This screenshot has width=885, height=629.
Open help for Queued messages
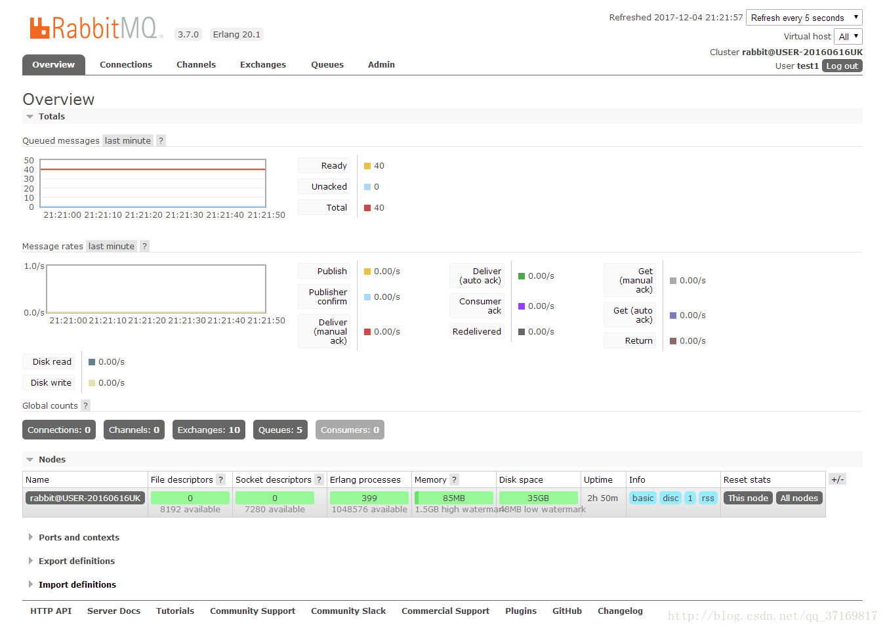point(161,140)
